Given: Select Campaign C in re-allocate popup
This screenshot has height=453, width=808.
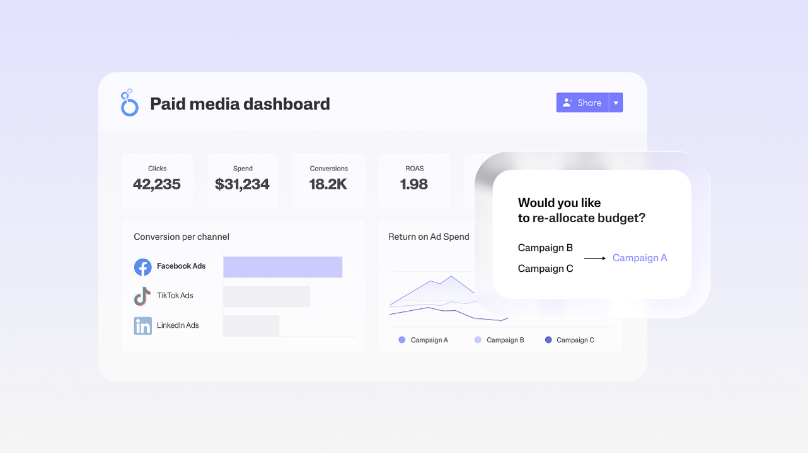Looking at the screenshot, I should click(545, 269).
